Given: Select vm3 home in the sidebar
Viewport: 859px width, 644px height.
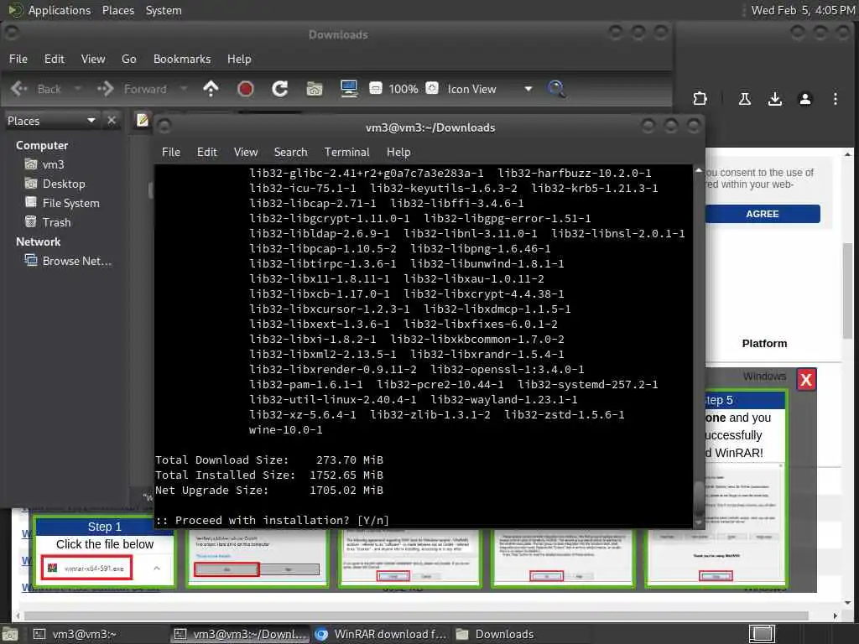Looking at the screenshot, I should click(x=44, y=164).
